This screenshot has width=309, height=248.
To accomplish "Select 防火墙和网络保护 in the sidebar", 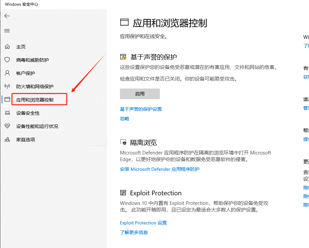I will [x=35, y=87].
